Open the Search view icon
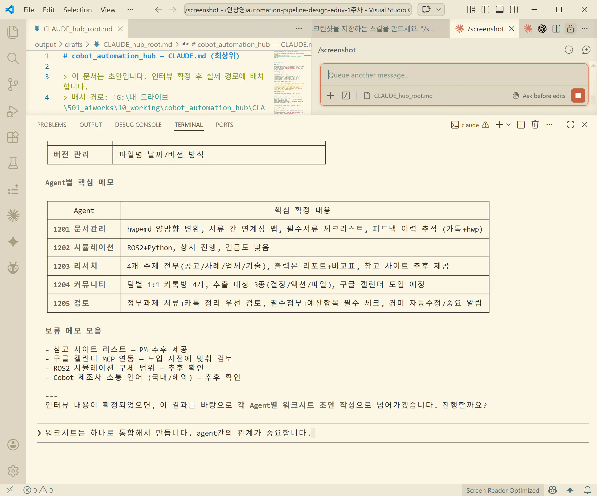The width and height of the screenshot is (597, 496). [13, 58]
